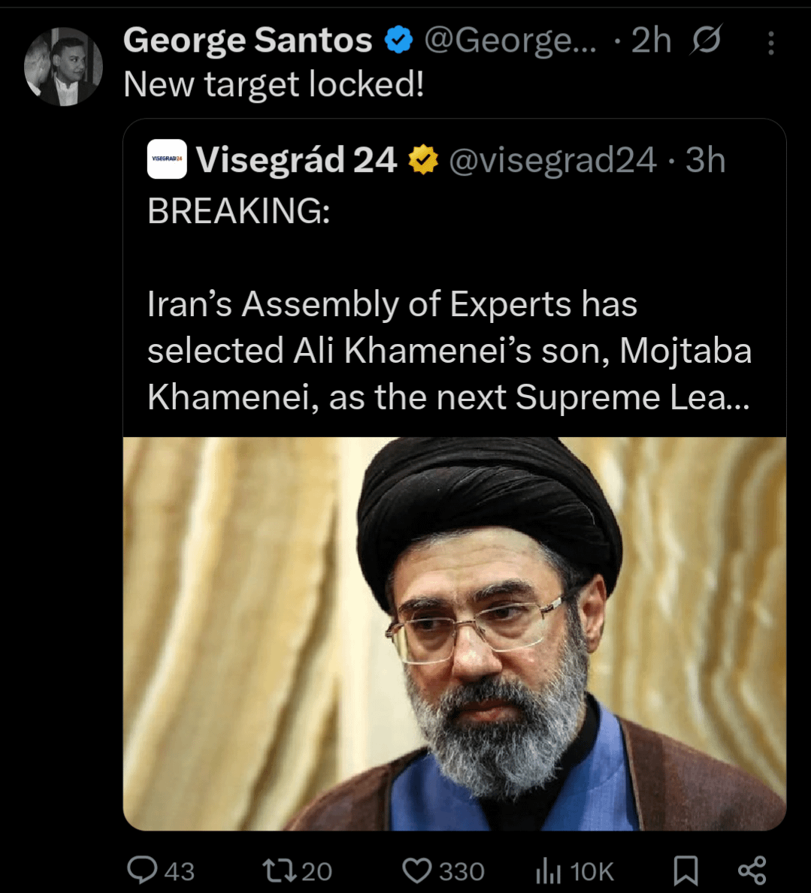This screenshot has height=893, width=811.
Task: Click the Visegrád 24 display name
Action: click(296, 160)
